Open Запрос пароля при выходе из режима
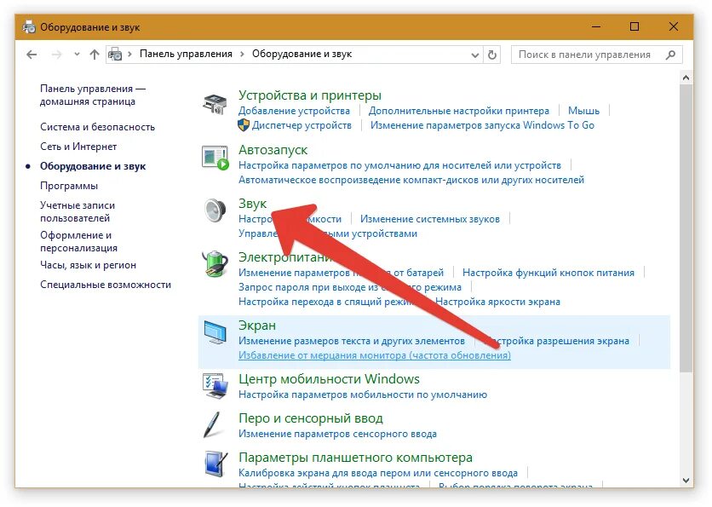 tap(350, 287)
